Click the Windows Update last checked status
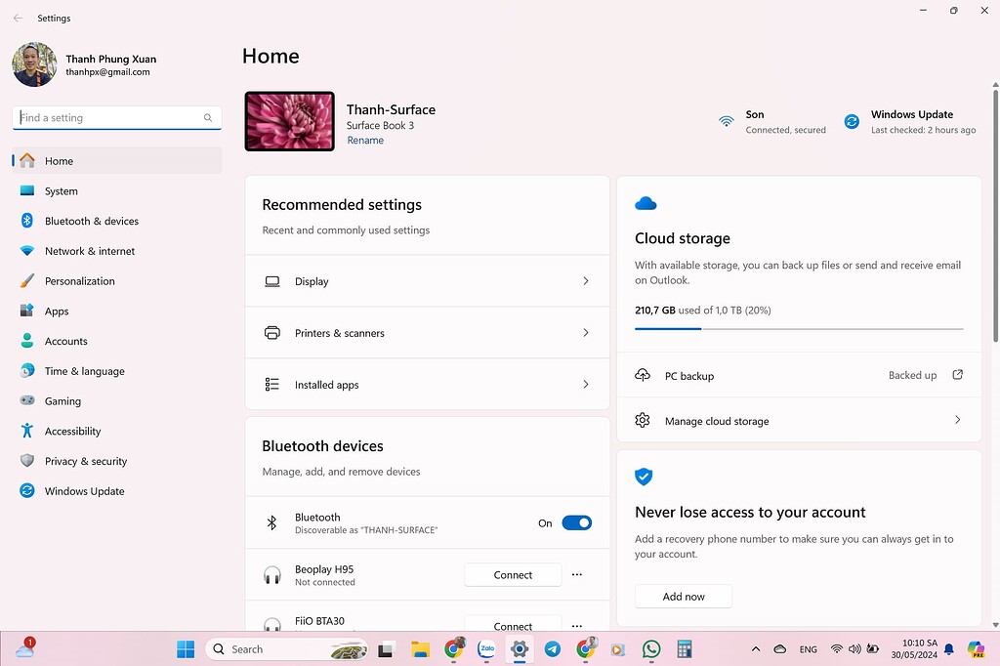Image resolution: width=1000 pixels, height=666 pixels. pos(924,130)
